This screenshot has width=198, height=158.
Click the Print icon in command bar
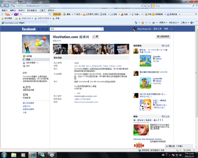click(x=153, y=23)
